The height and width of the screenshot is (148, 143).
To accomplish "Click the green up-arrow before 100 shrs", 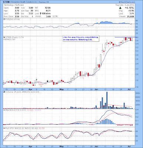I will pos(40,14).
